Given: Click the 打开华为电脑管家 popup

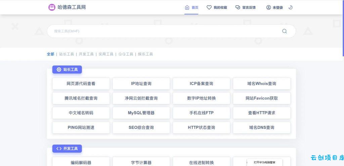Looking at the screenshot, I should pyautogui.click(x=265, y=162).
